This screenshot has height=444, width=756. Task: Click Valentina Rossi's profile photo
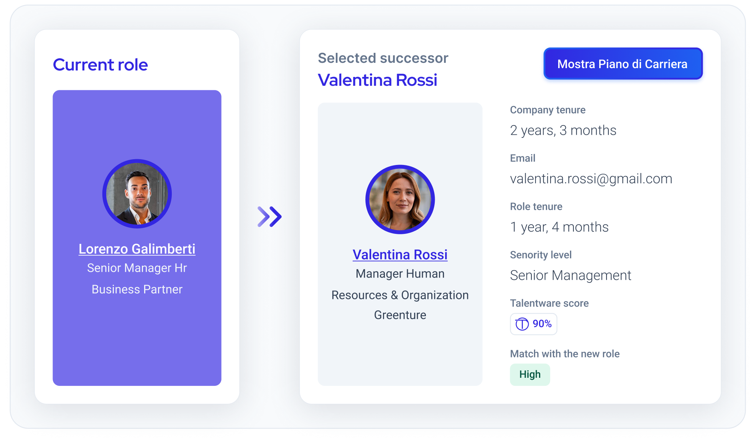[400, 199]
